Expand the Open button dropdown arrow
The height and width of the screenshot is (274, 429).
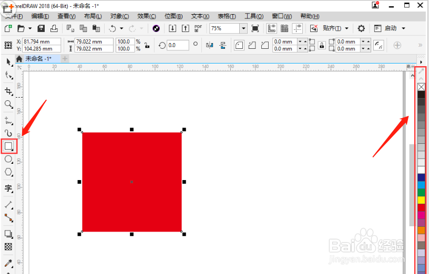click(x=30, y=28)
